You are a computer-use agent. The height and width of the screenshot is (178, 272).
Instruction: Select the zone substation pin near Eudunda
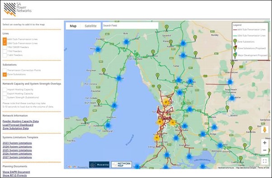pyautogui.click(x=196, y=54)
